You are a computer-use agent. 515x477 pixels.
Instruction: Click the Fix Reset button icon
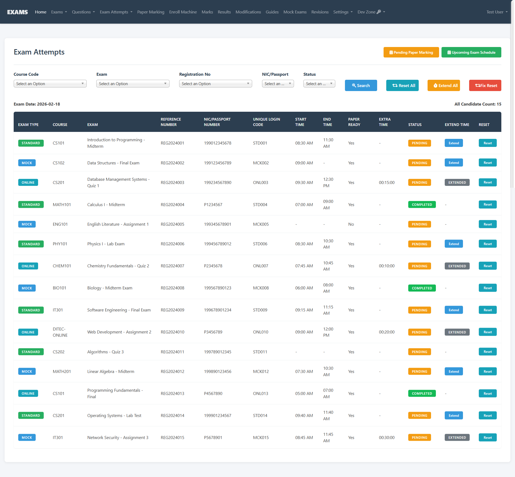coord(477,85)
